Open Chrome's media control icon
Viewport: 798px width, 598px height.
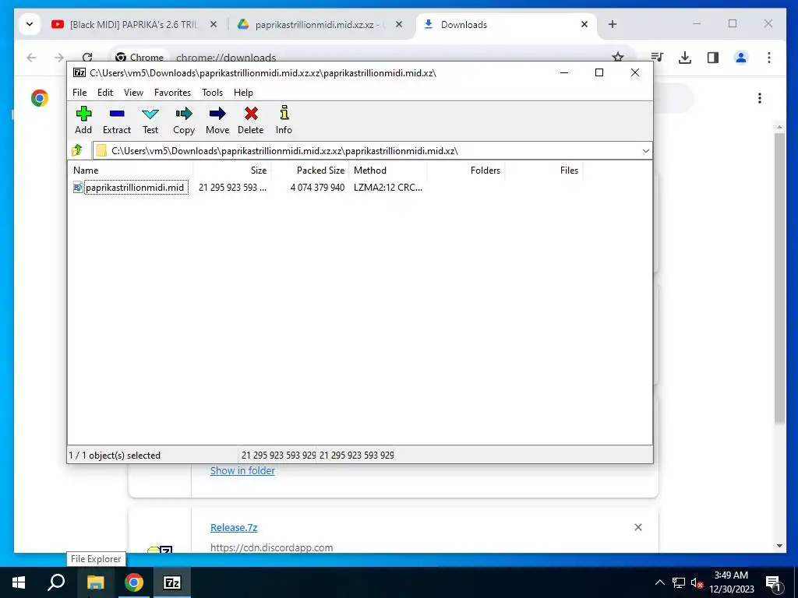(x=657, y=58)
